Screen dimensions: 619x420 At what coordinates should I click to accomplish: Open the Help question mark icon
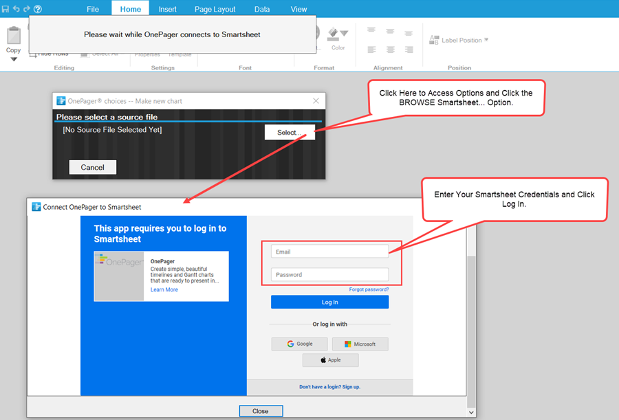tap(38, 9)
